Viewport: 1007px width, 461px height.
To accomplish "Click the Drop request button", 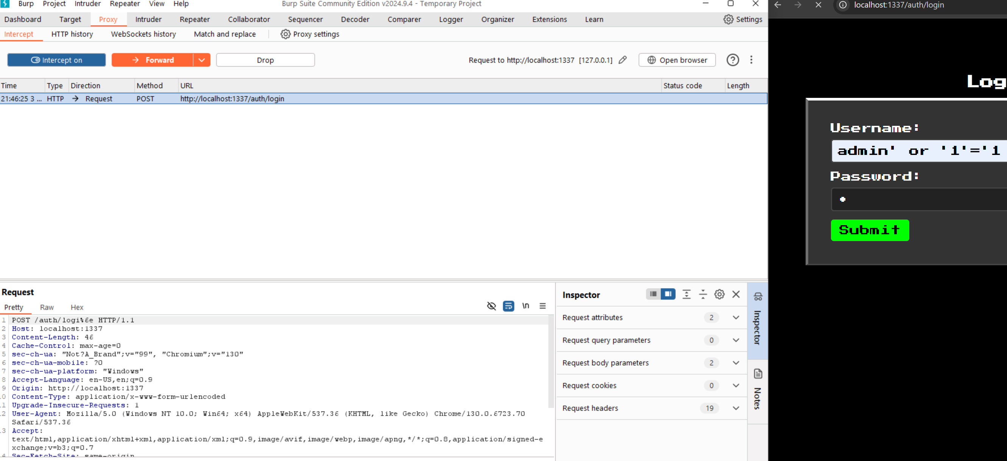I will tap(265, 60).
